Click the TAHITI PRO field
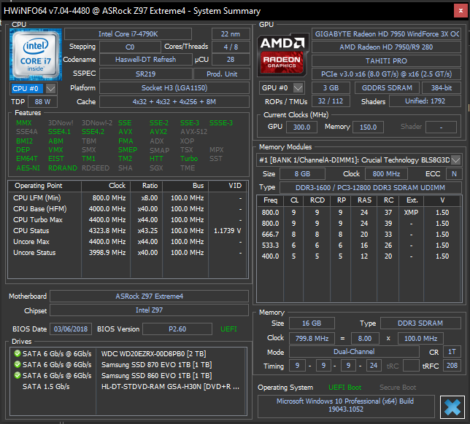This screenshot has height=424, width=470. (x=386, y=60)
